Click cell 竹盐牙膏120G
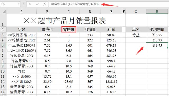169x96 pixels. (21, 66)
